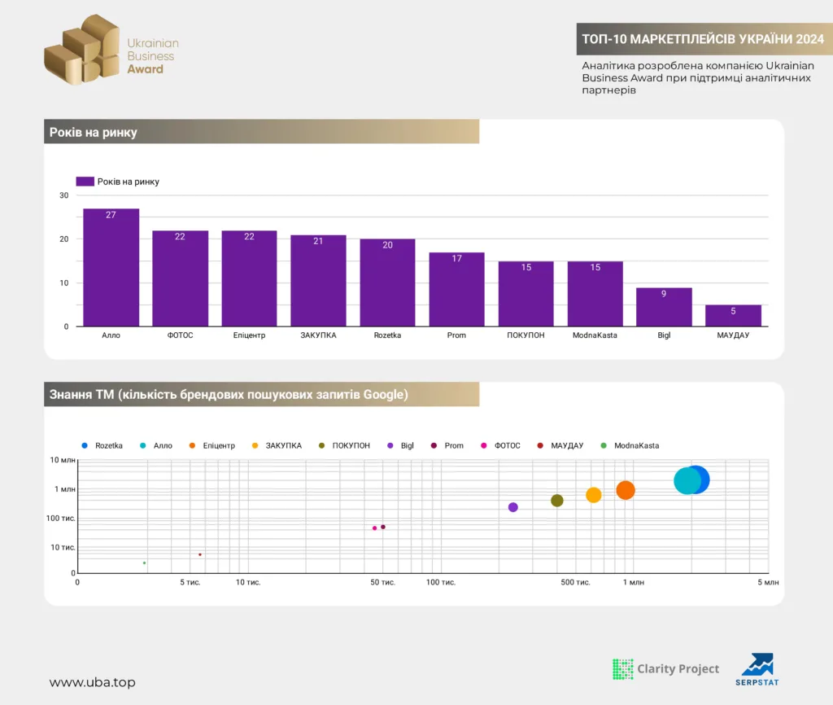Click the dark red Prom point
The image size is (833, 705).
pos(383,527)
